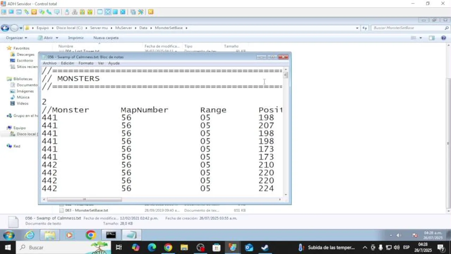This screenshot has width=451, height=254.
Task: Toggle the preview pane icon
Action: tap(432, 38)
